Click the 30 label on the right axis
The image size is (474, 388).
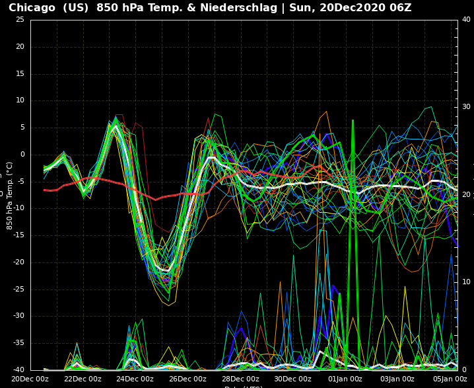466,107
